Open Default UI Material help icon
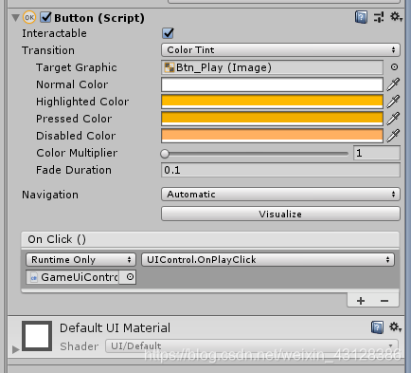The height and width of the screenshot is (373, 411). pyautogui.click(x=377, y=326)
